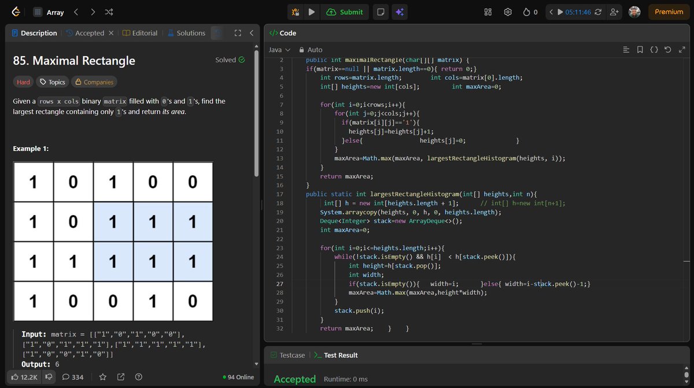Open the layout grid icon

pos(488,12)
